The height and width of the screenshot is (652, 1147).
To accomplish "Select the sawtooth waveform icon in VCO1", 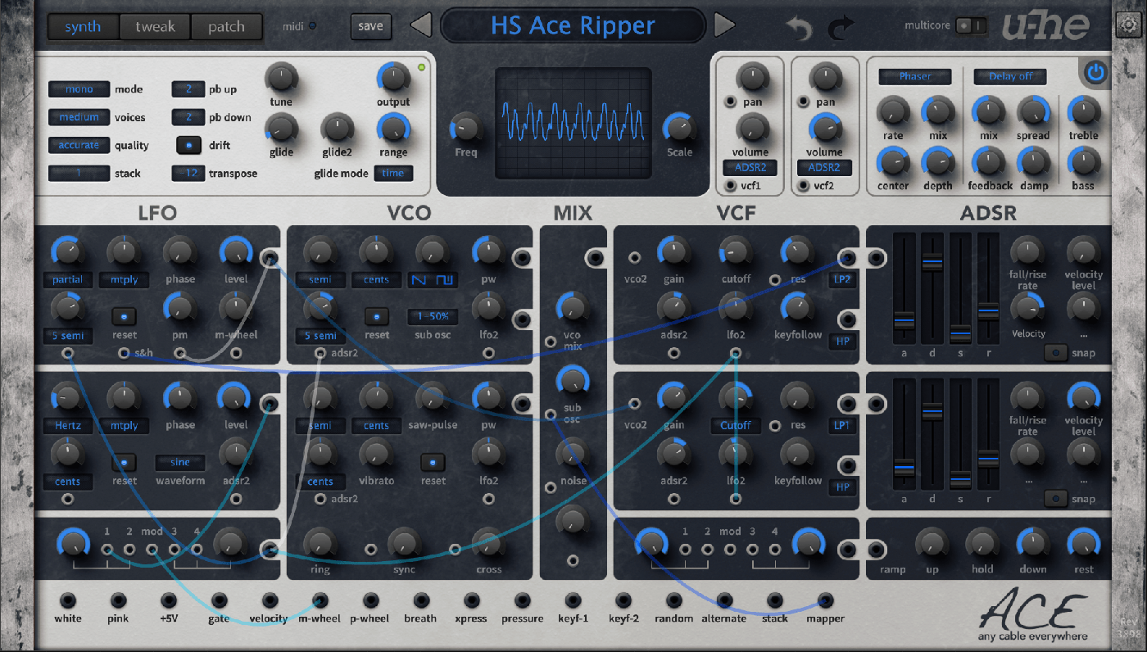I will 420,280.
